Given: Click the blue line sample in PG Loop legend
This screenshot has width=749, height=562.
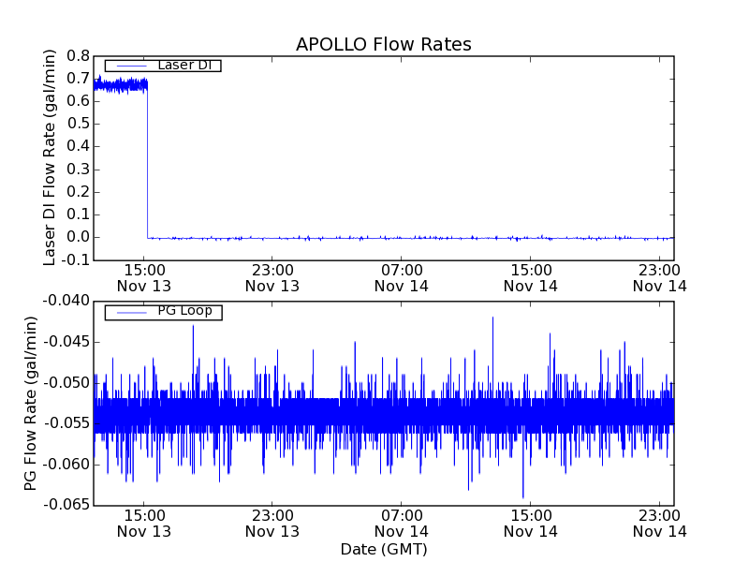Looking at the screenshot, I should coord(129,312).
